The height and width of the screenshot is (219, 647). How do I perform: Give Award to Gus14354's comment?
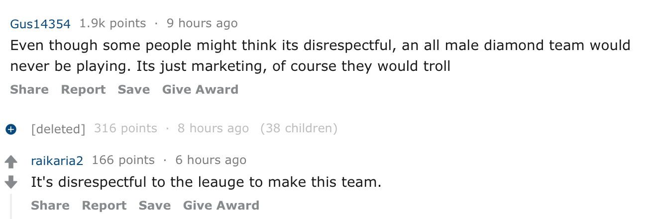[200, 90]
